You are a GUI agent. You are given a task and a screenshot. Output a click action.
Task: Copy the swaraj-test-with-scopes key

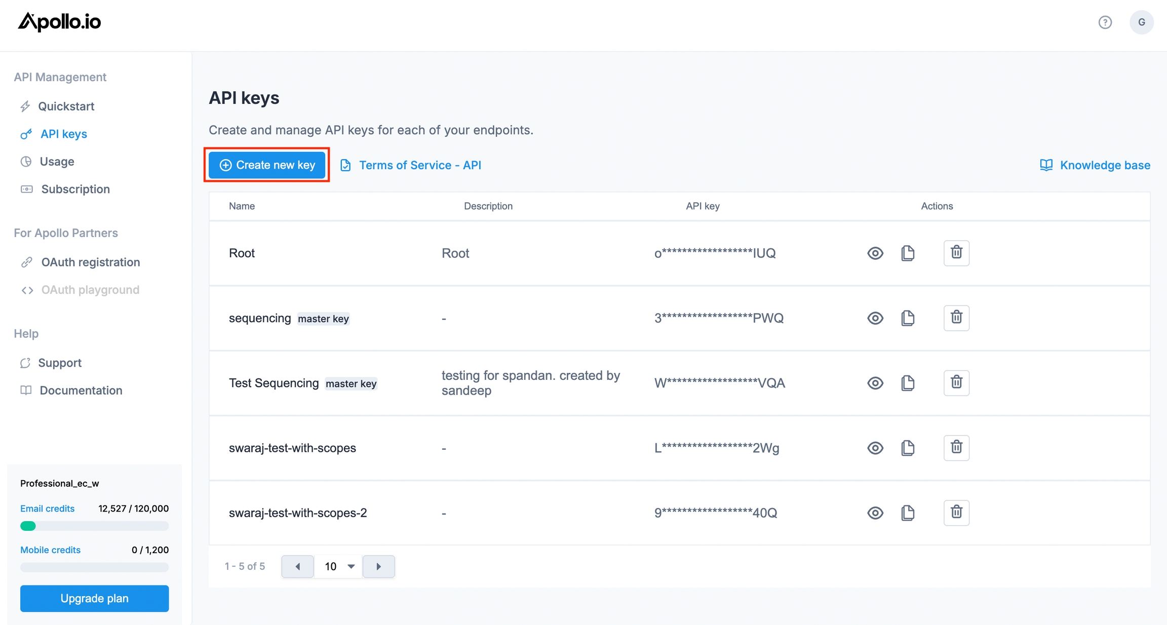pos(908,448)
